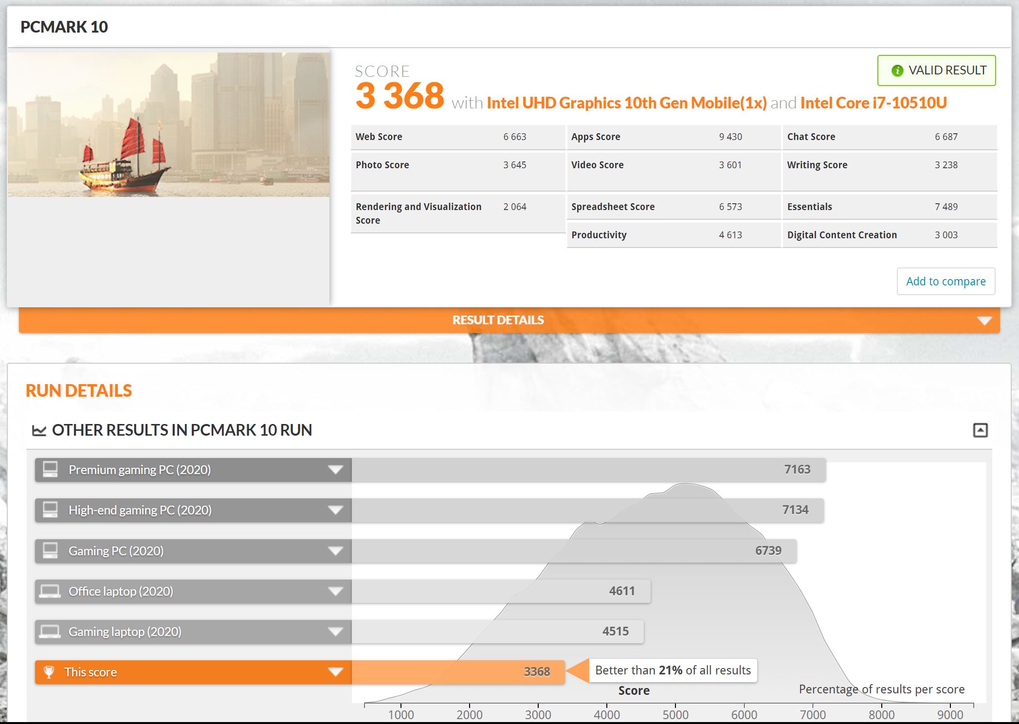1019x724 pixels.
Task: Select the Apps Score value 9 430
Action: [730, 137]
